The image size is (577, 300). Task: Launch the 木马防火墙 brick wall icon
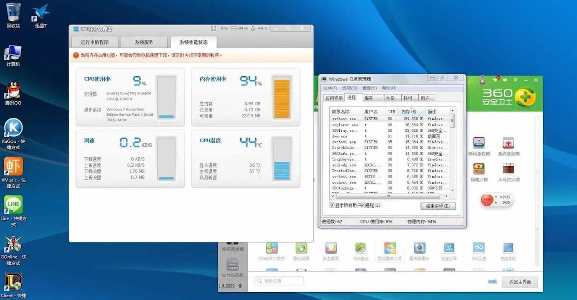point(508,169)
